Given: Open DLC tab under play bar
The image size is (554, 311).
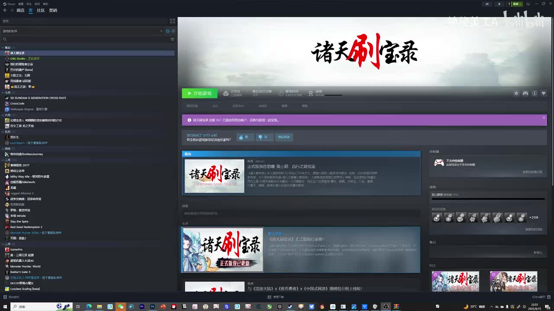Looking at the screenshot, I should 215,106.
